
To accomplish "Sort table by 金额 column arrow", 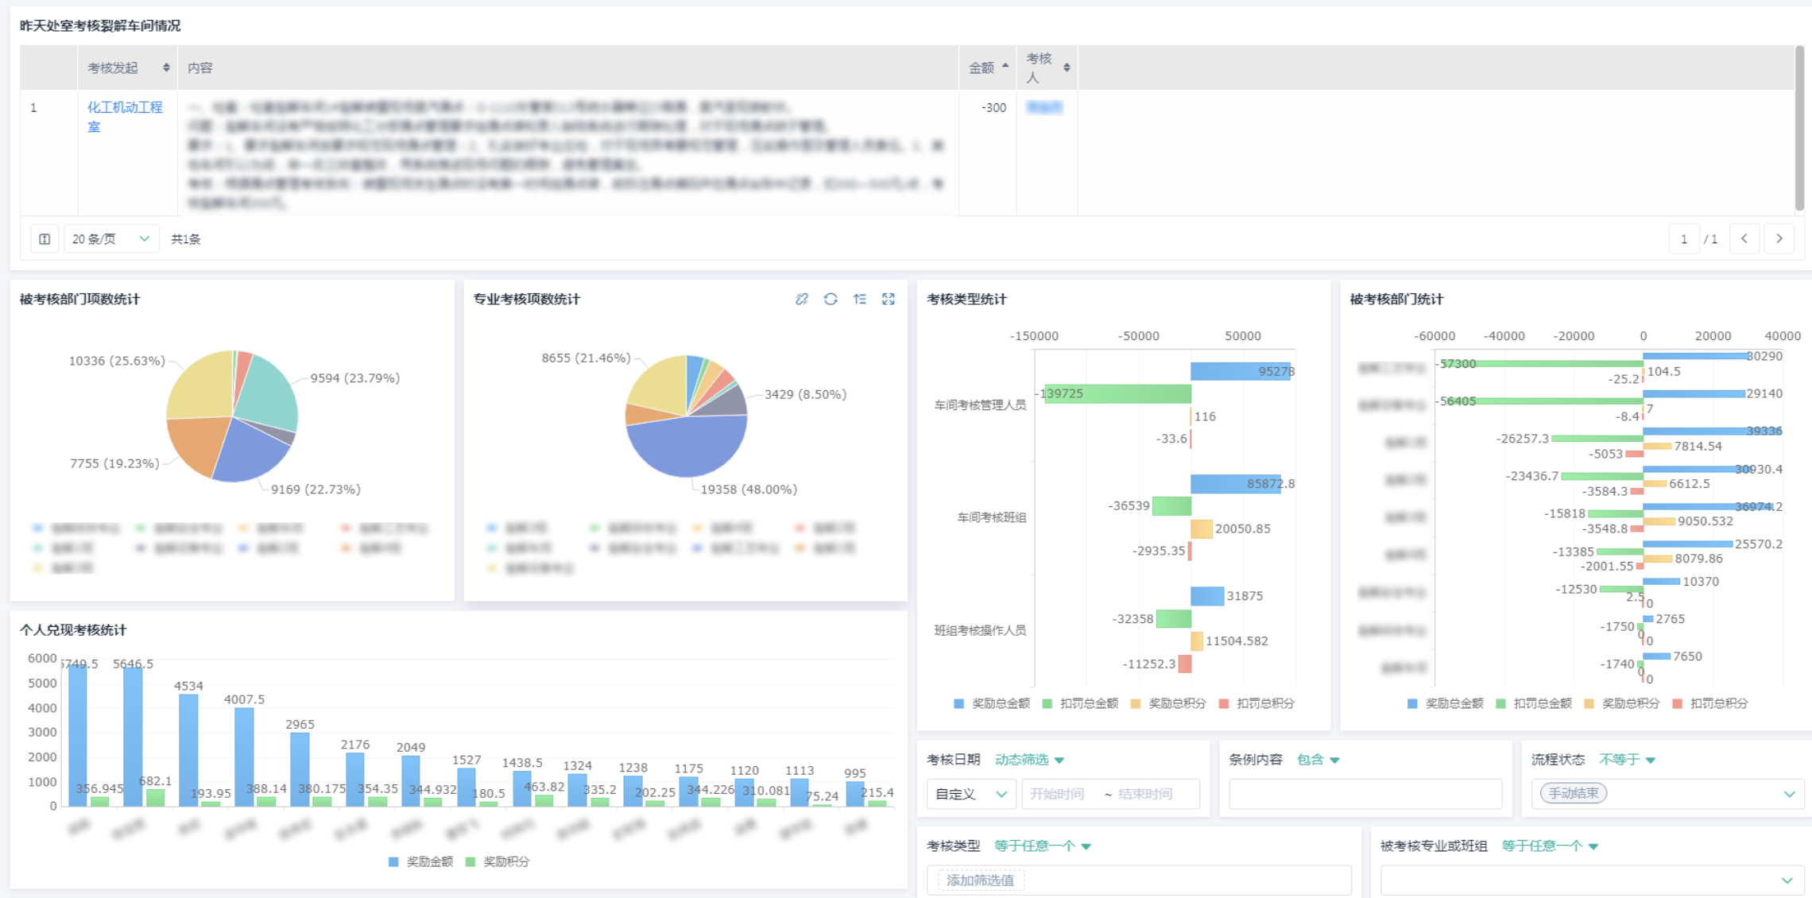I will pyautogui.click(x=1005, y=67).
